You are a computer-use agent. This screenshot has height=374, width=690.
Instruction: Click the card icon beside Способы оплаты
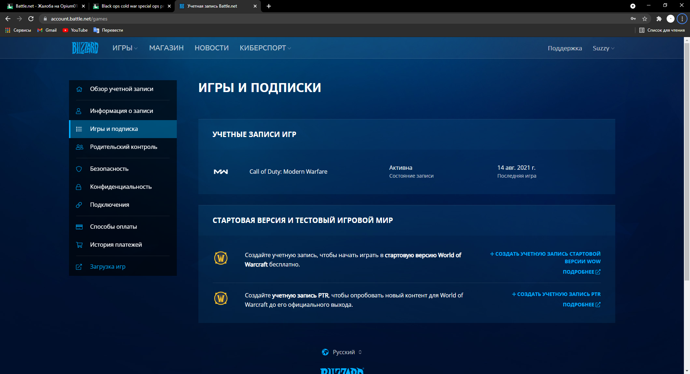click(79, 227)
